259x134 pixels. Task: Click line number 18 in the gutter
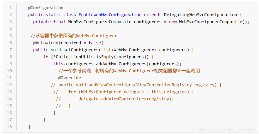[9, 127]
